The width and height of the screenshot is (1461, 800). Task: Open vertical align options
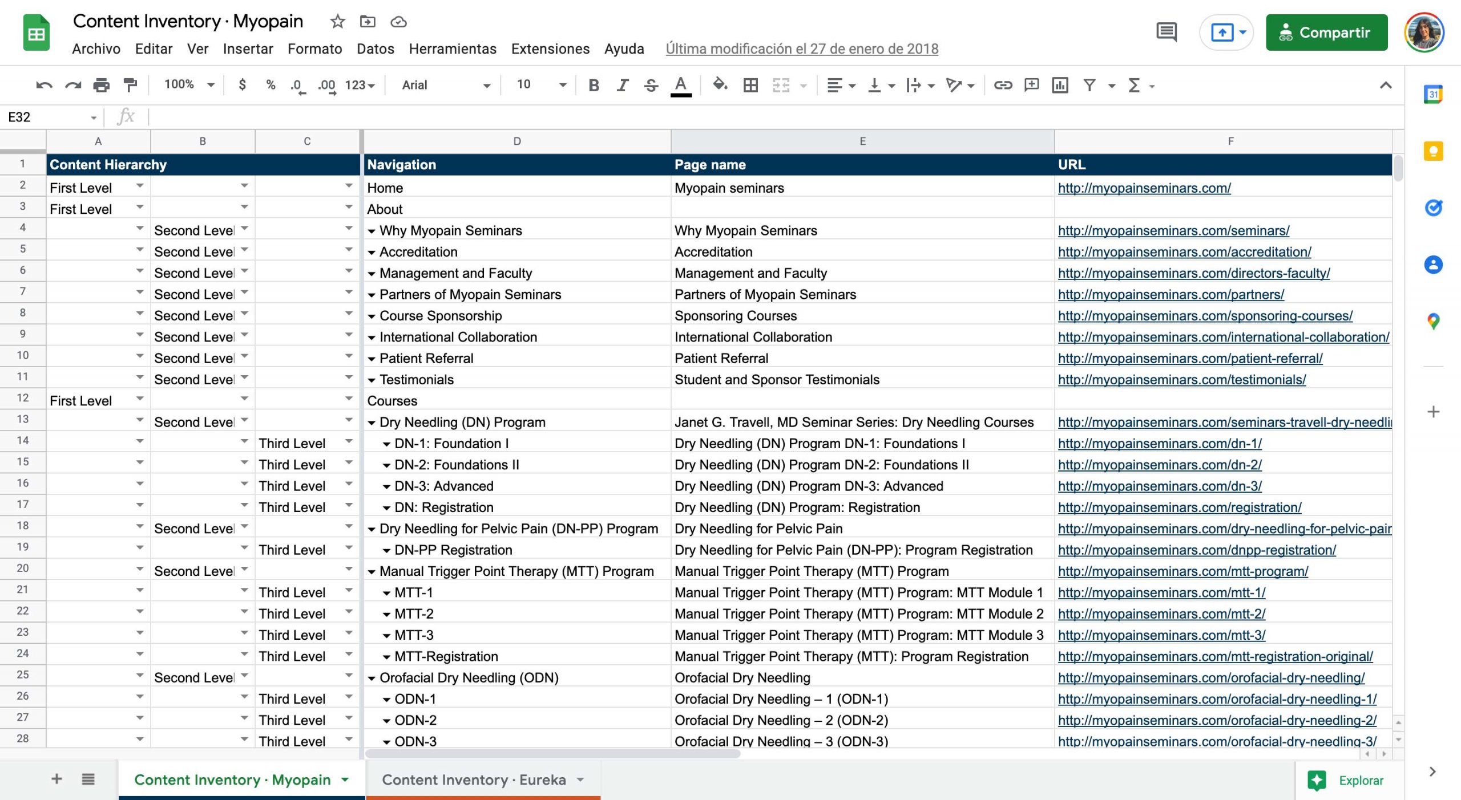881,86
